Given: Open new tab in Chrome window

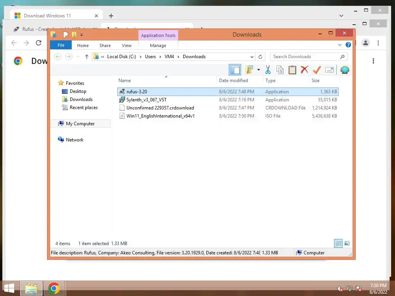Looking at the screenshot, I should click(x=111, y=15).
